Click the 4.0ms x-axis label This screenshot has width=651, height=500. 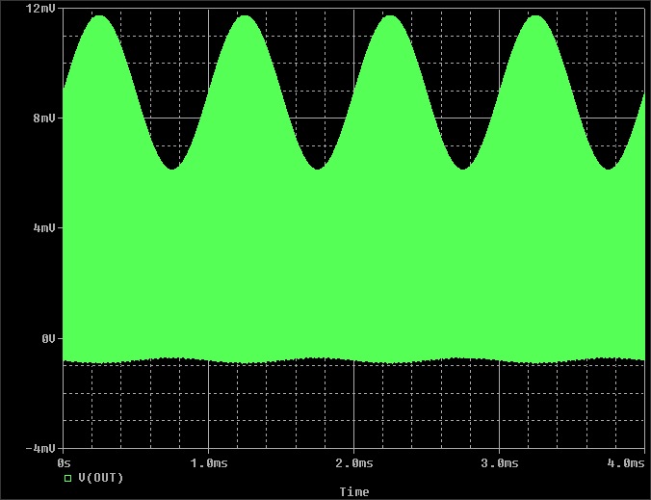click(x=626, y=463)
